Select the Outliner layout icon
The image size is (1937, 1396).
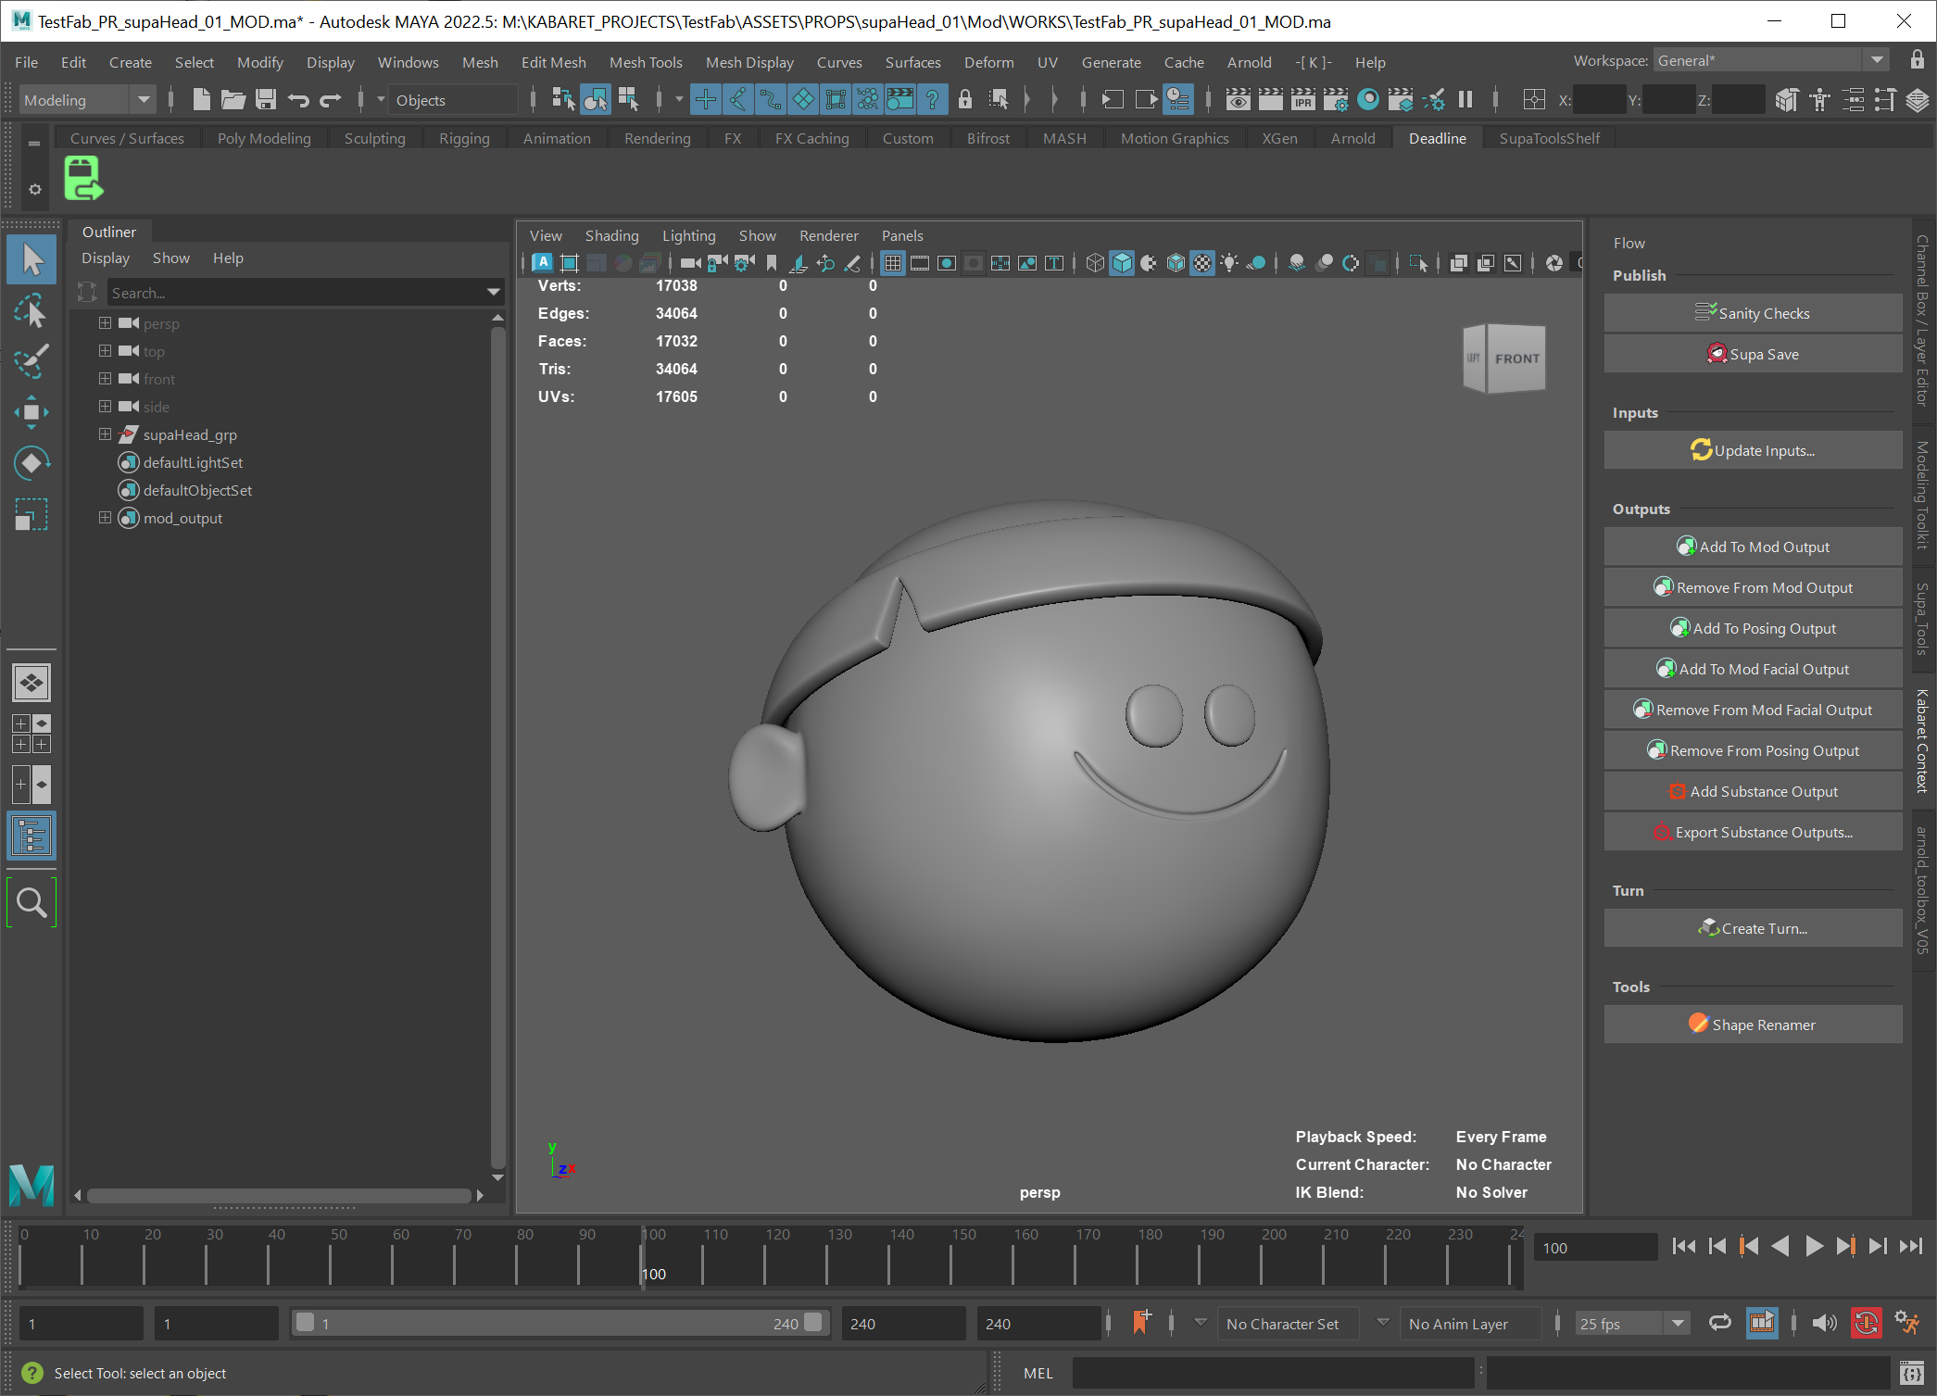pyautogui.click(x=31, y=836)
